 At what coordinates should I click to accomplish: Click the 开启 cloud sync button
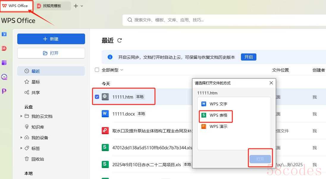tap(248, 57)
